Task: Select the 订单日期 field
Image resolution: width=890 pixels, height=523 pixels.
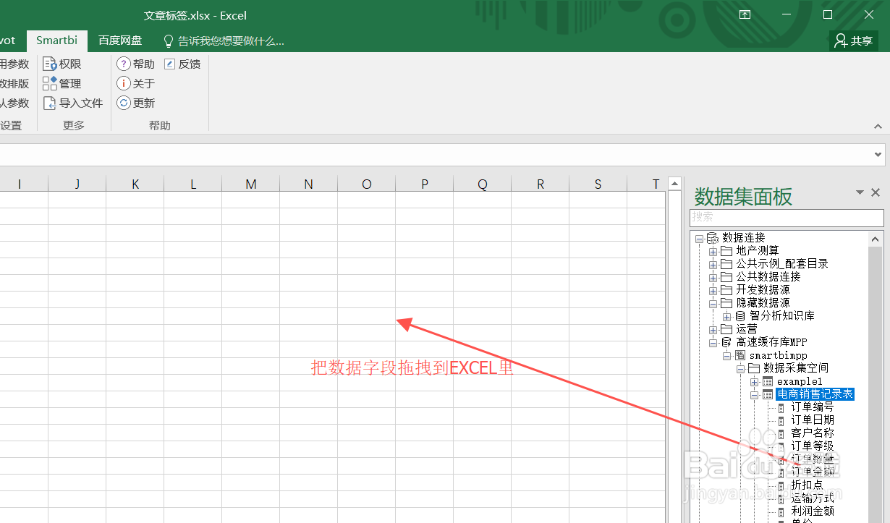Action: click(813, 420)
